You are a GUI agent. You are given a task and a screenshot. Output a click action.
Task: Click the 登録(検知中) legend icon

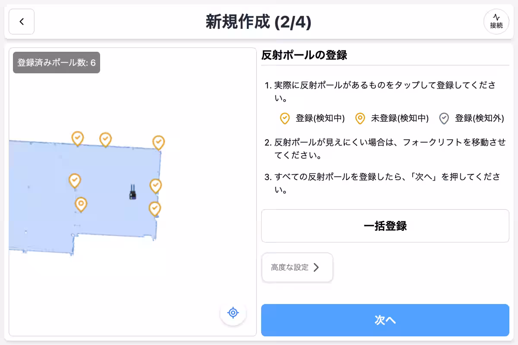(x=284, y=118)
